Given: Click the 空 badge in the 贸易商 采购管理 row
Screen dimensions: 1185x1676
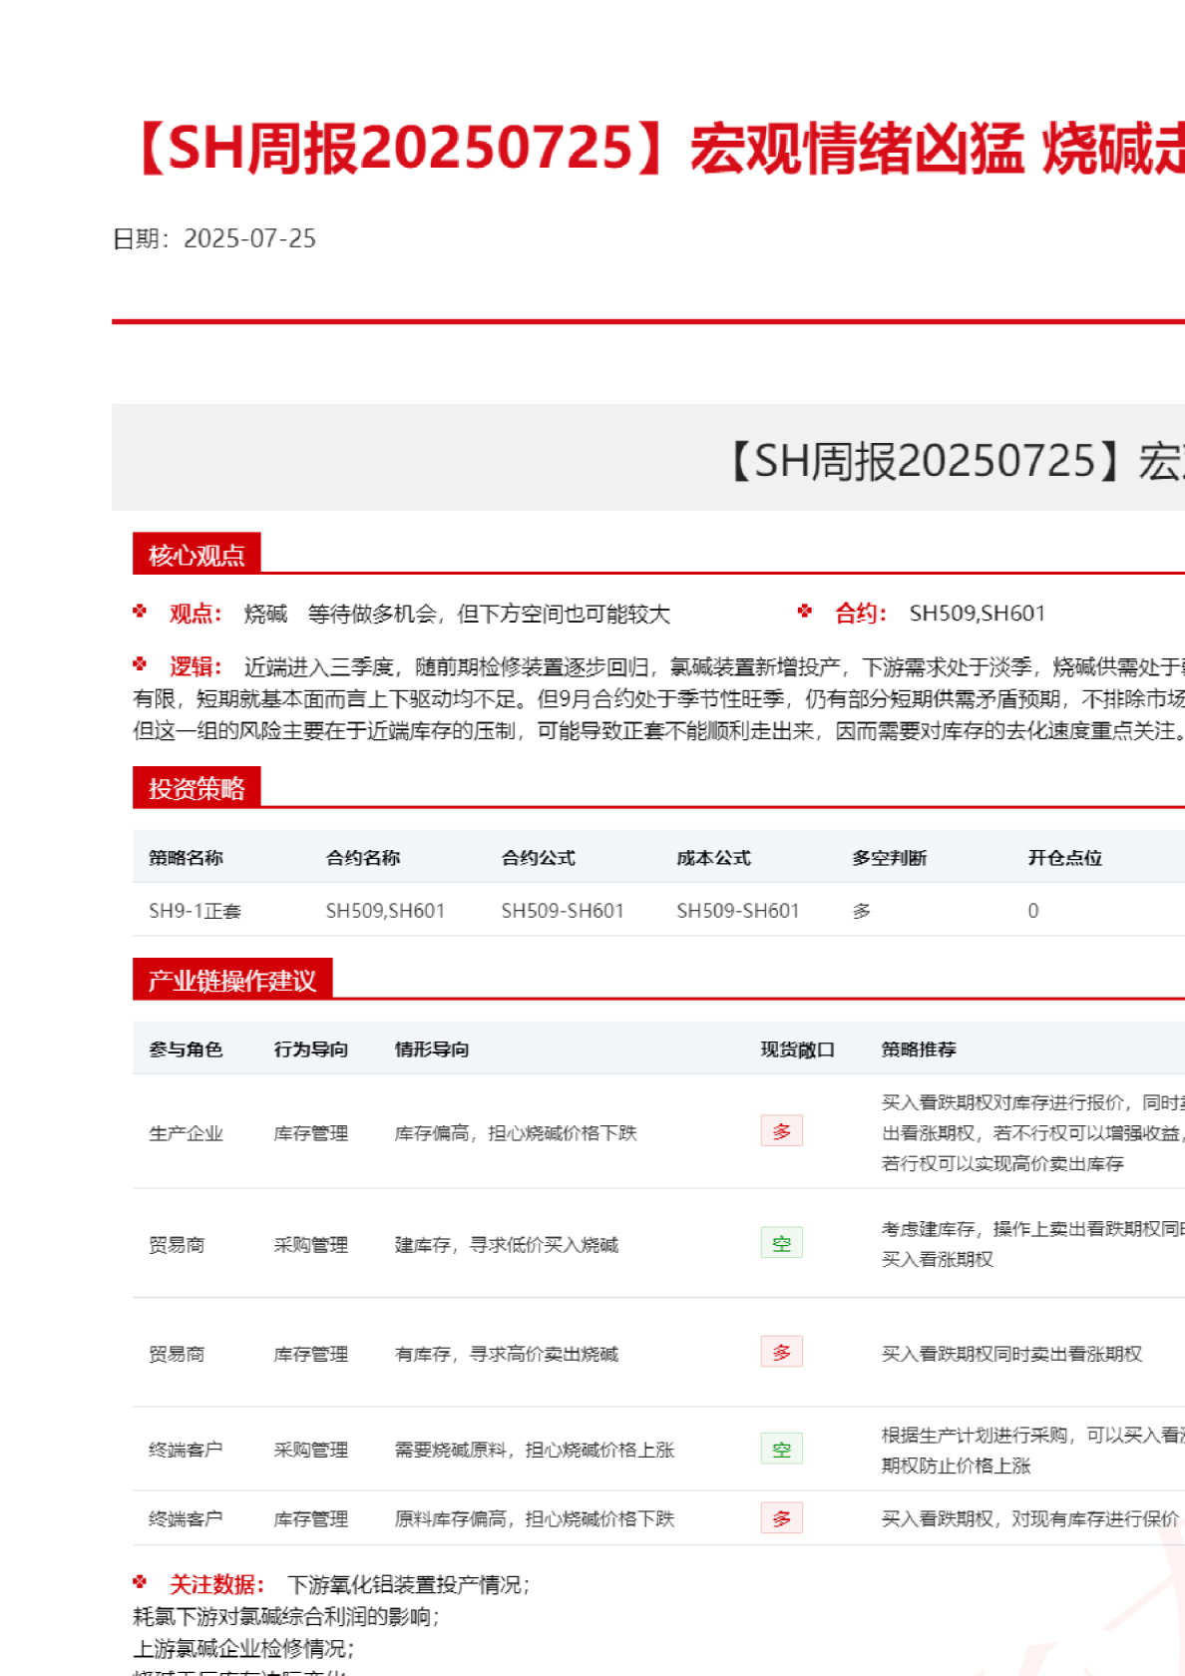Looking at the screenshot, I should coord(781,1243).
